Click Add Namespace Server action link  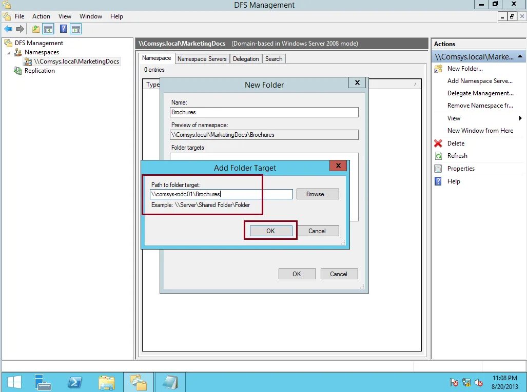coord(480,81)
